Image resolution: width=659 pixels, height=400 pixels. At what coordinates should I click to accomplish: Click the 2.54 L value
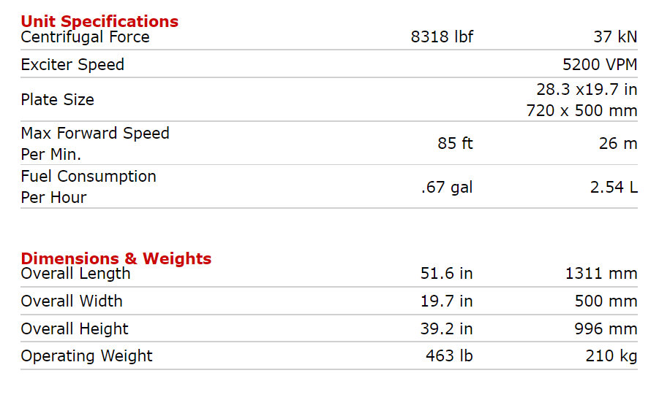tap(614, 187)
